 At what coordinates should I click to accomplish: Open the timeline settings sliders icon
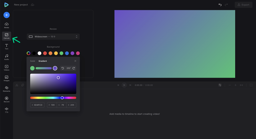coord(220,85)
